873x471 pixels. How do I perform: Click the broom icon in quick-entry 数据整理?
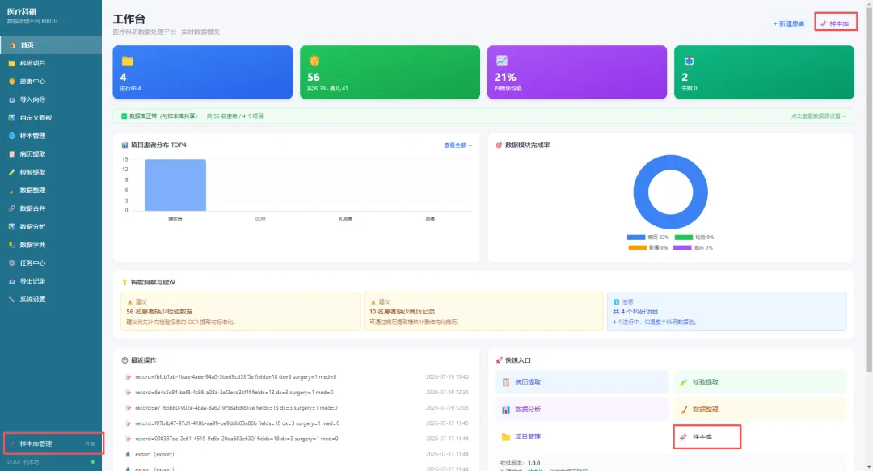(x=684, y=410)
